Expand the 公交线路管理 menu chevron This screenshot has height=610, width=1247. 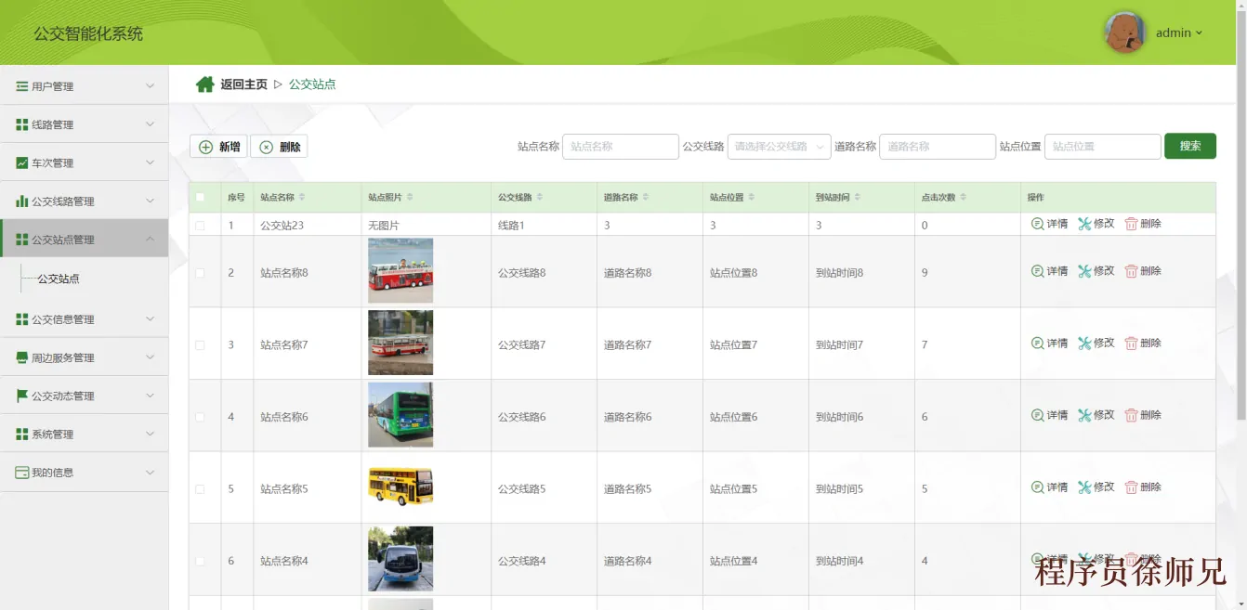click(150, 201)
